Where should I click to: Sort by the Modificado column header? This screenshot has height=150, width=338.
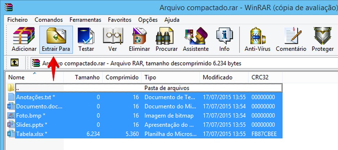(224, 77)
